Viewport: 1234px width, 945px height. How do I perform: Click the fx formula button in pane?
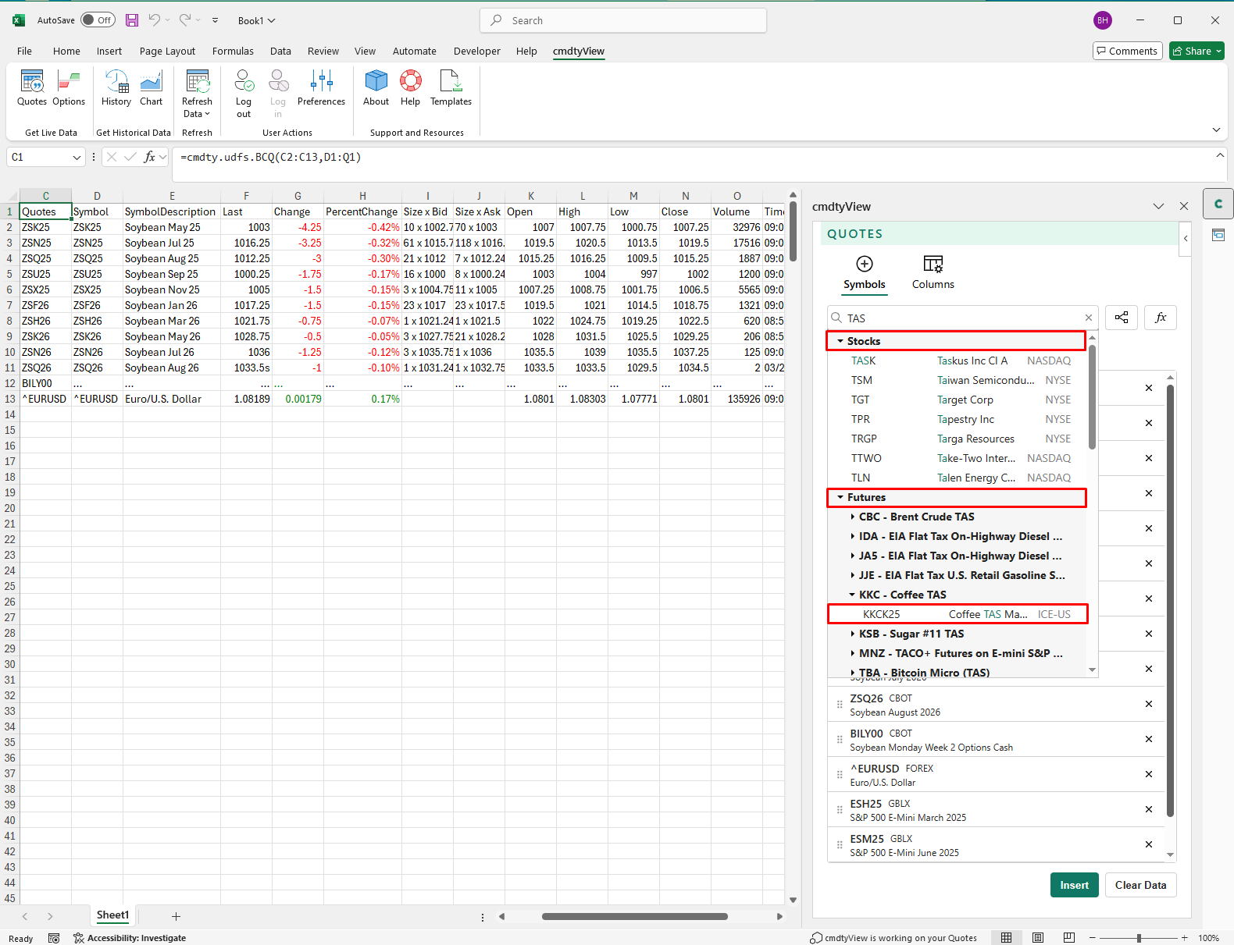point(1161,318)
